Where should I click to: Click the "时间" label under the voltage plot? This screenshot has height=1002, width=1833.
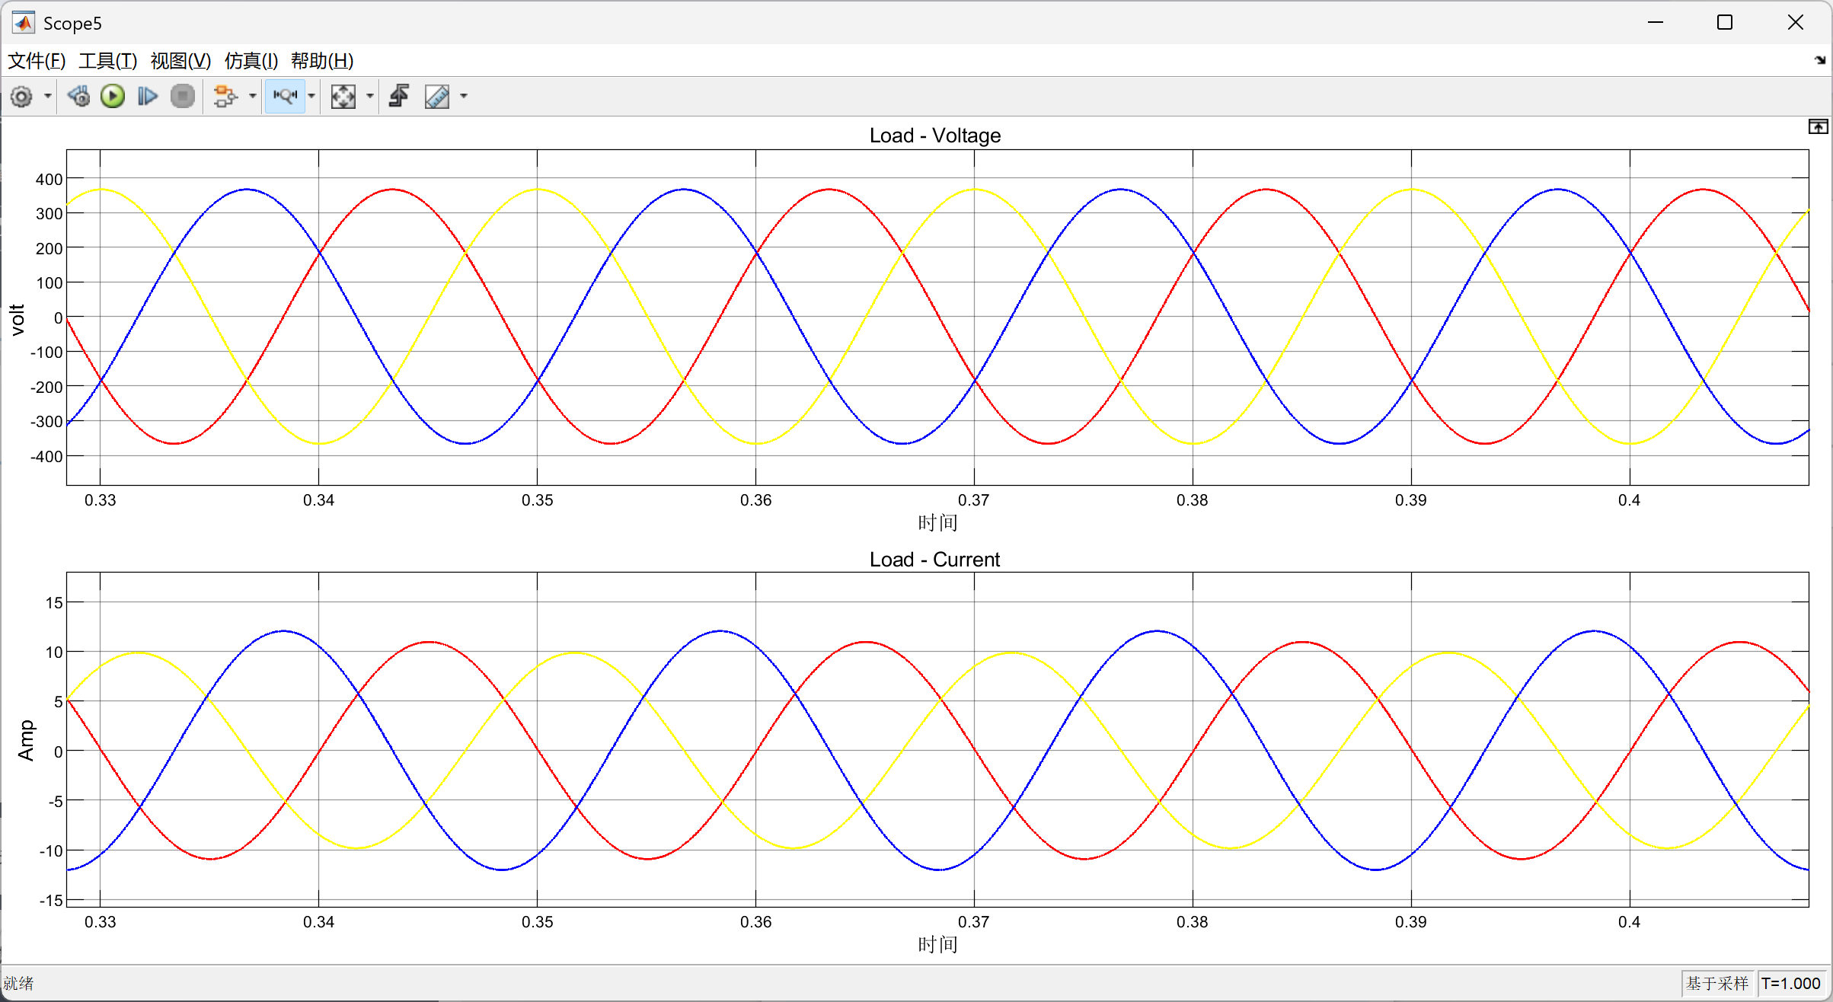(x=937, y=523)
